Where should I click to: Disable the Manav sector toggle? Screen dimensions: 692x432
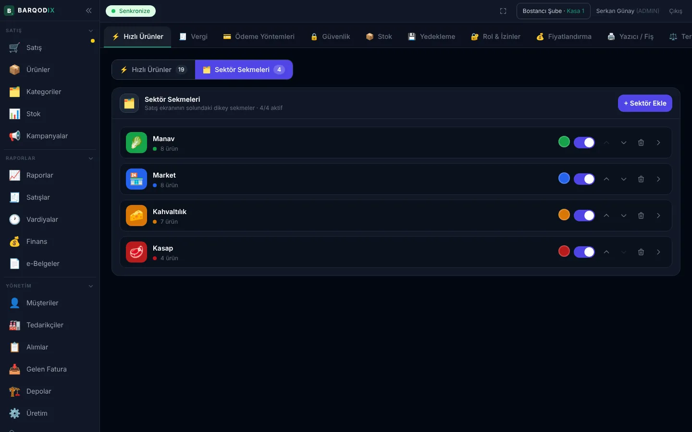coord(584,143)
